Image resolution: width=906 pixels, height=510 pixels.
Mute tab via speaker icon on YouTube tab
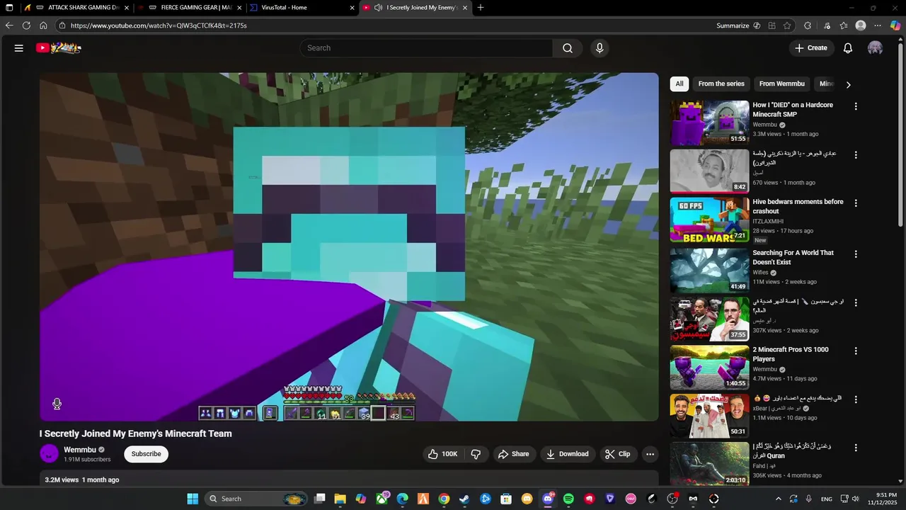pos(378,8)
